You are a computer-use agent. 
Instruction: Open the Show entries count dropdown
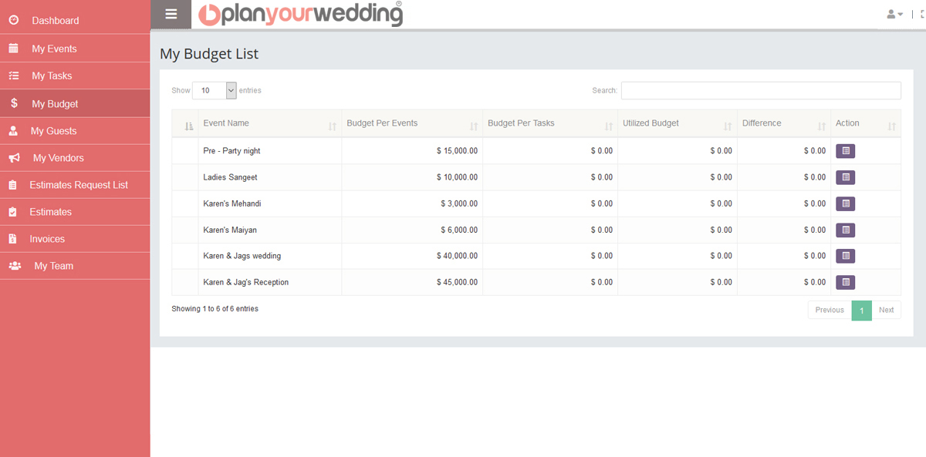tap(215, 90)
